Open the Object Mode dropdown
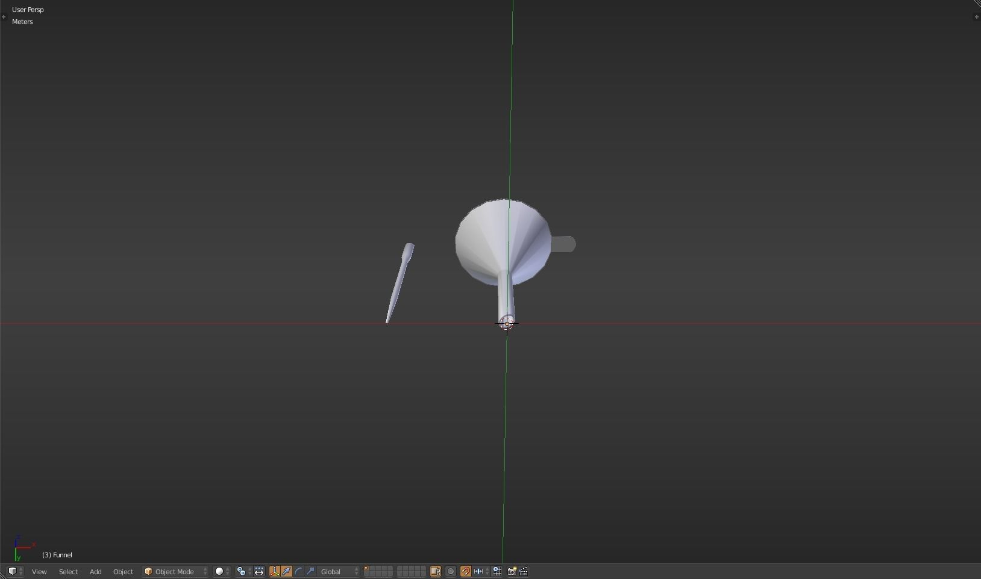This screenshot has height=579, width=981. click(175, 571)
